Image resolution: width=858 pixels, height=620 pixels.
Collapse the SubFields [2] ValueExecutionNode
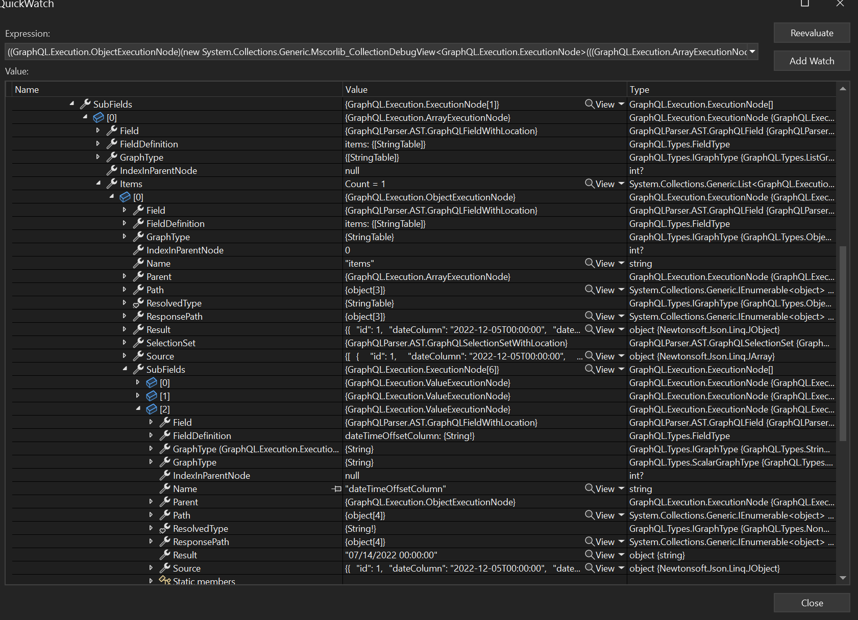point(138,408)
